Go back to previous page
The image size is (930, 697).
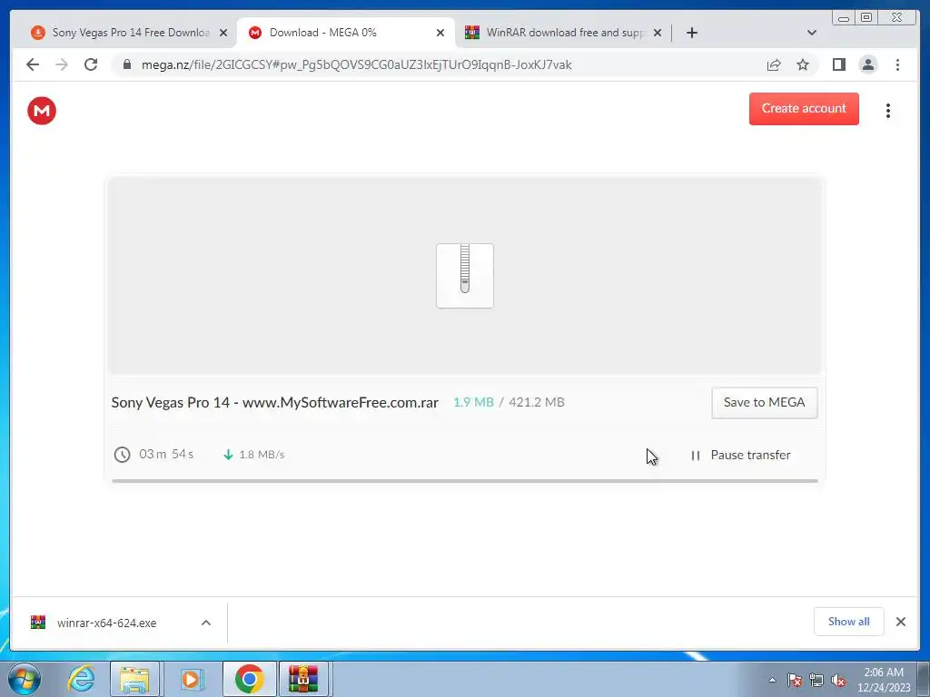point(33,64)
